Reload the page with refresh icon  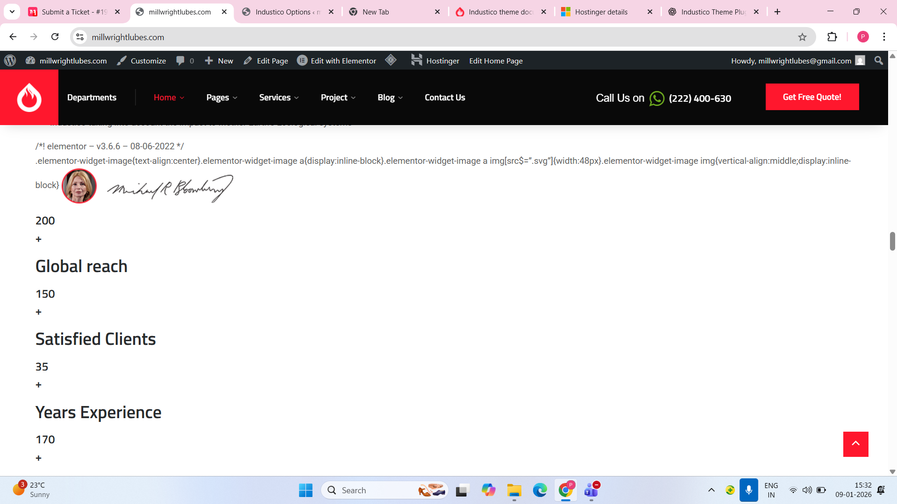click(x=55, y=37)
